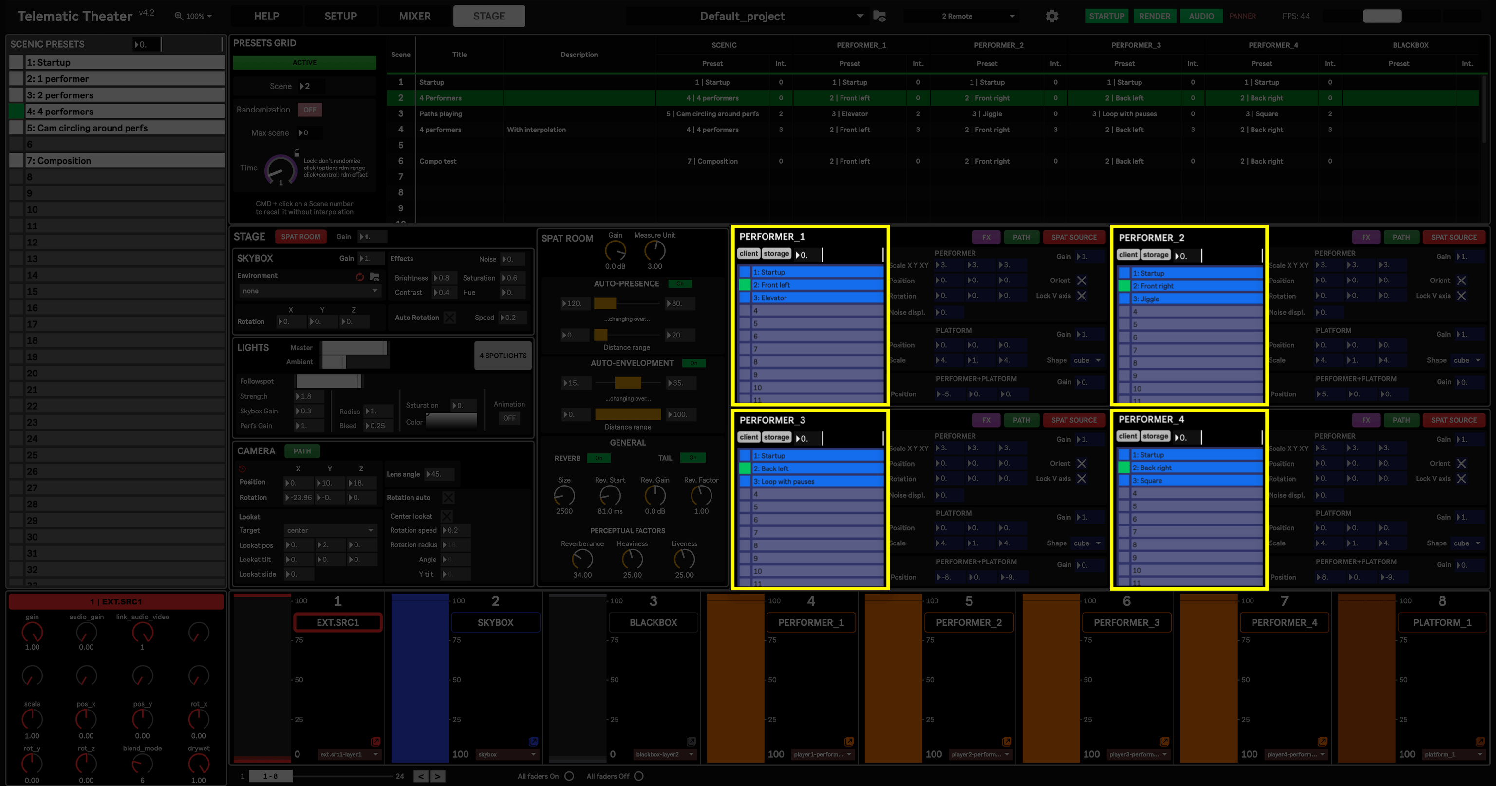Image resolution: width=1496 pixels, height=786 pixels.
Task: Toggle the lock icon above the Time dial
Action: [x=297, y=153]
